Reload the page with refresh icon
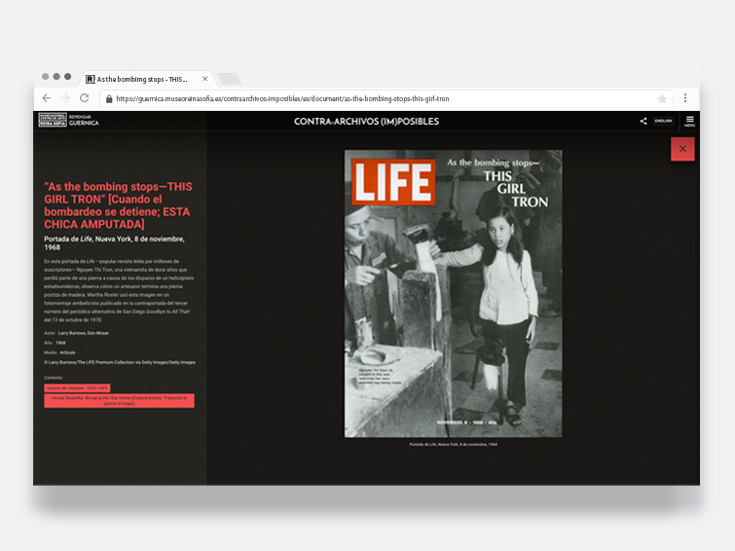 pyautogui.click(x=85, y=98)
